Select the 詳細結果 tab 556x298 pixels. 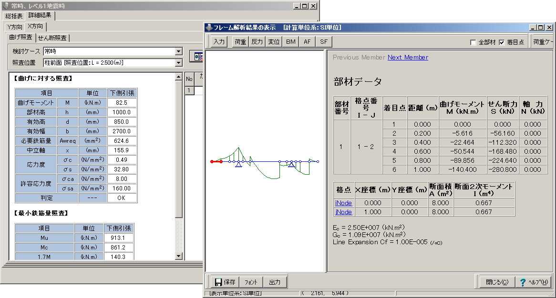pyautogui.click(x=40, y=15)
